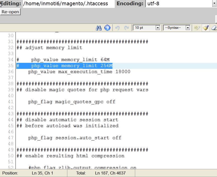Image resolution: width=217 pixels, height=177 pixels.
Task: Open the --Syntax-- language dropdown
Action: click(x=177, y=28)
